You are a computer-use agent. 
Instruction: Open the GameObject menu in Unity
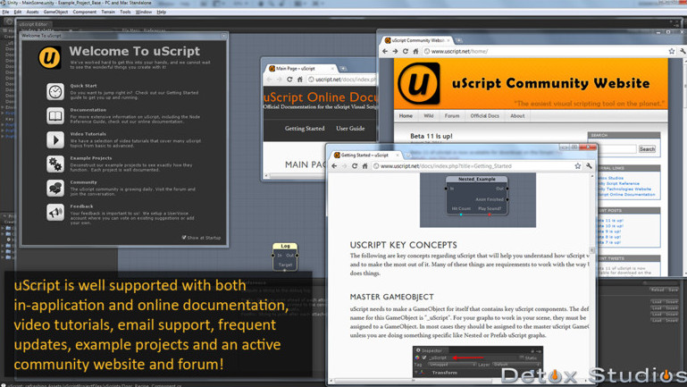click(55, 12)
